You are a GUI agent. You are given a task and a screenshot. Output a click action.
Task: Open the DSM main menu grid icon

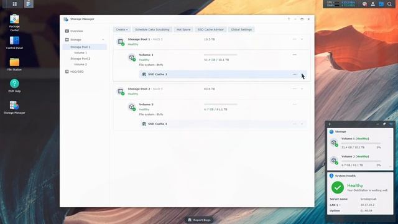14,4
